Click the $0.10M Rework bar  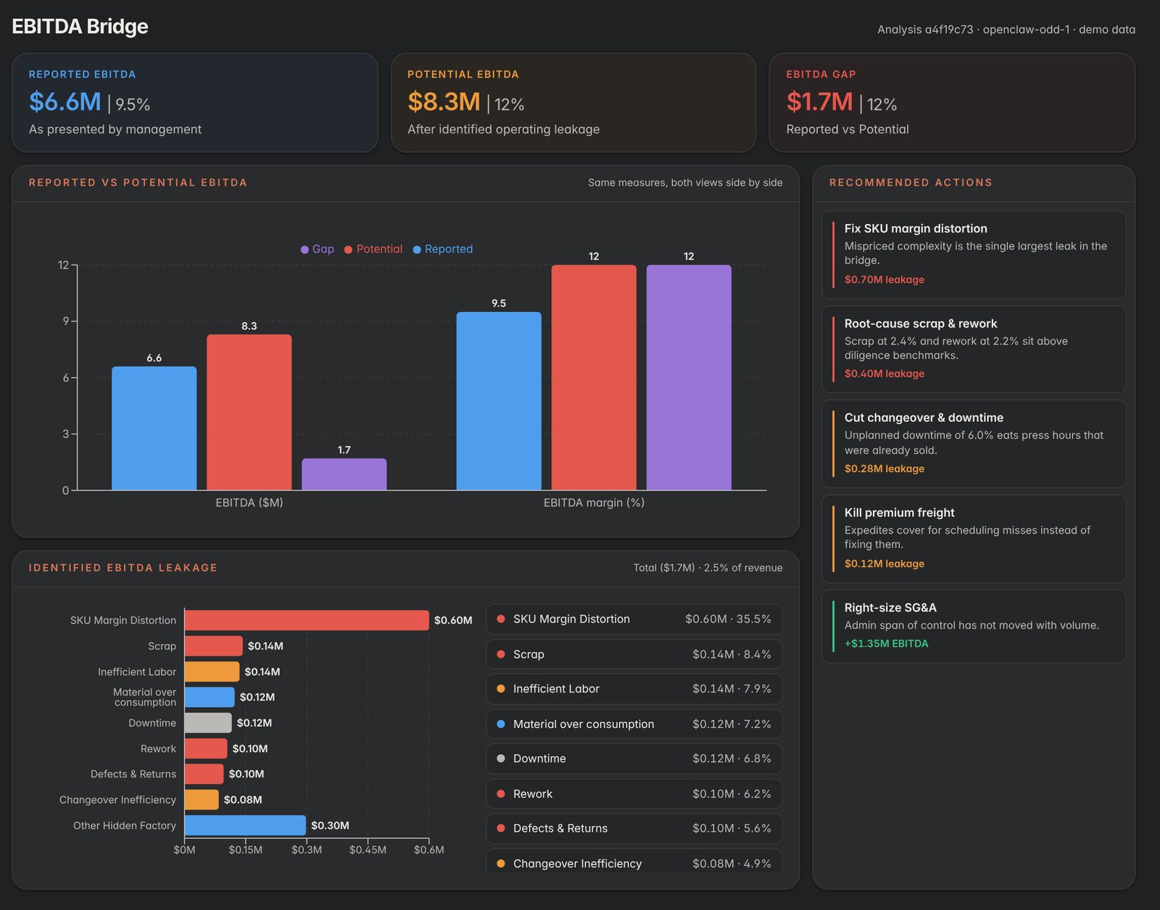coord(206,748)
